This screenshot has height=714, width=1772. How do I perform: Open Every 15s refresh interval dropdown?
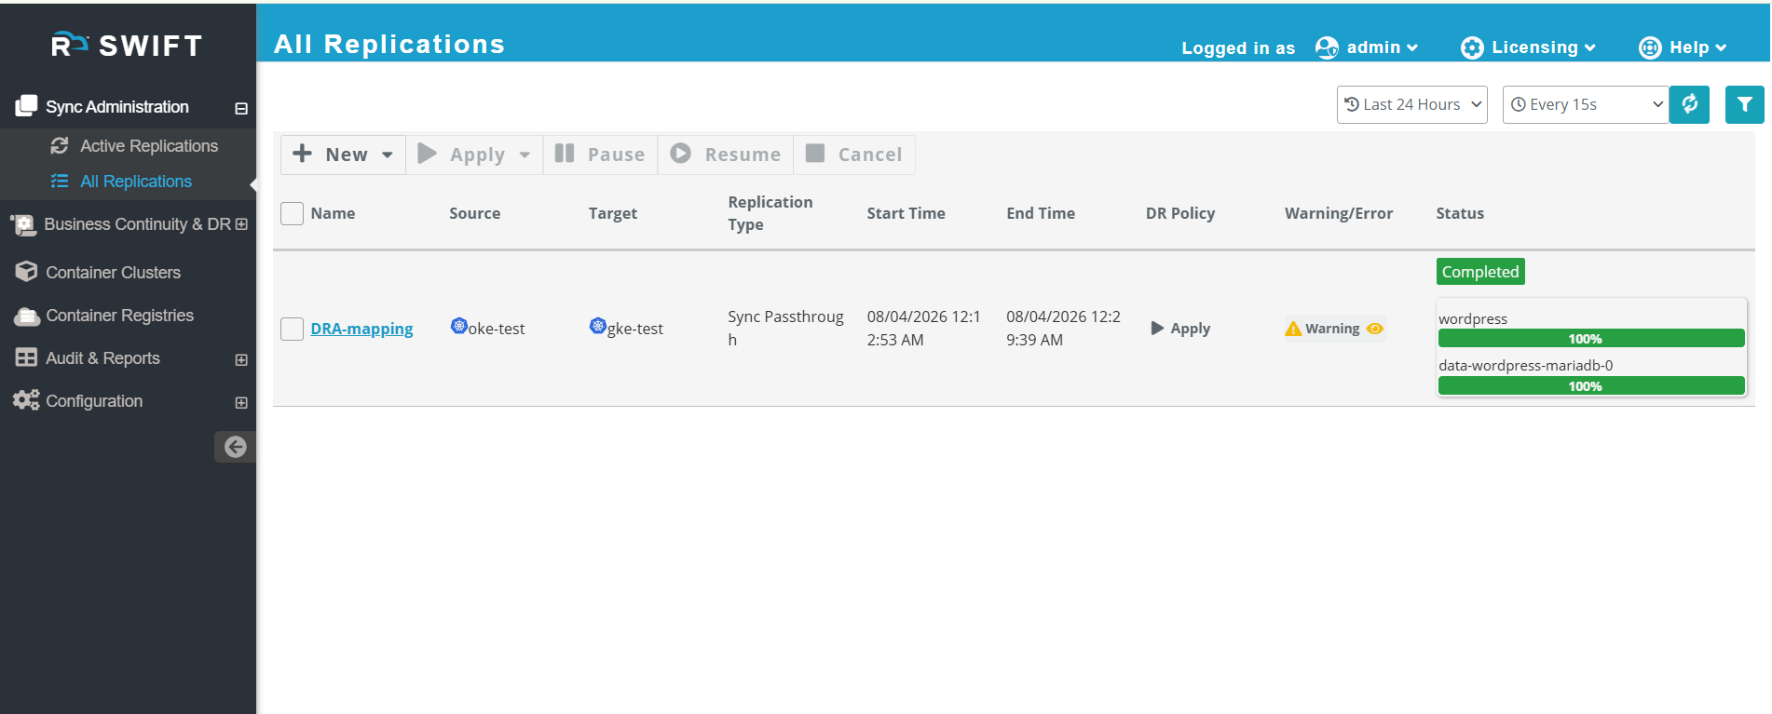(x=1585, y=104)
